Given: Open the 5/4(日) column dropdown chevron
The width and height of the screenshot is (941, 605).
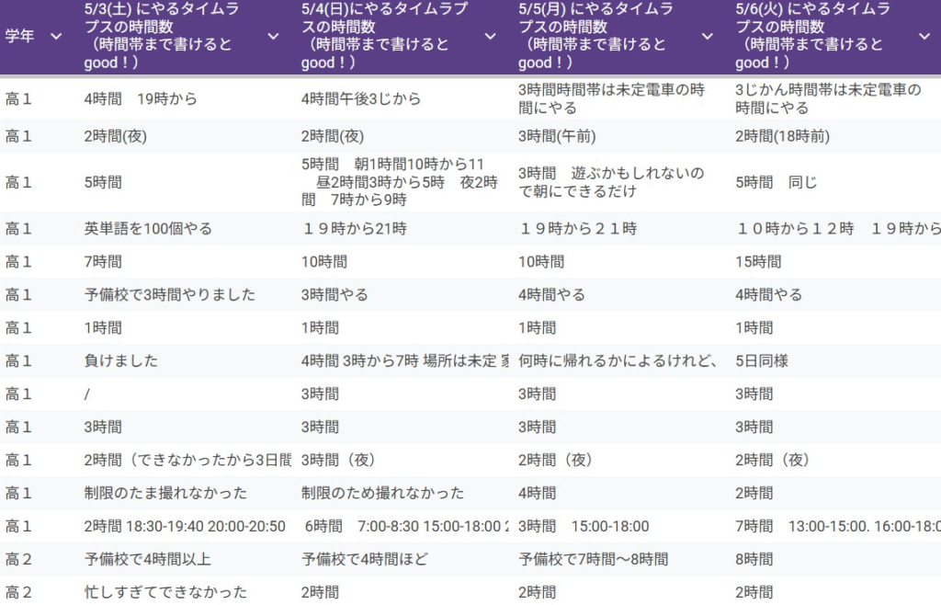Looking at the screenshot, I should tap(490, 36).
